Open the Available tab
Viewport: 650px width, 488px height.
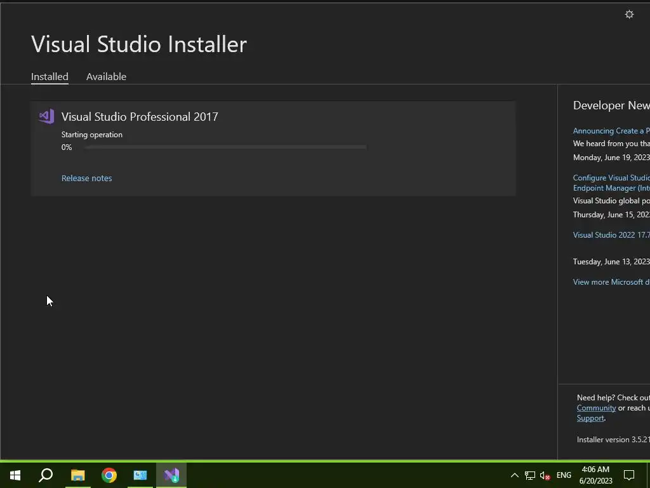coord(106,77)
